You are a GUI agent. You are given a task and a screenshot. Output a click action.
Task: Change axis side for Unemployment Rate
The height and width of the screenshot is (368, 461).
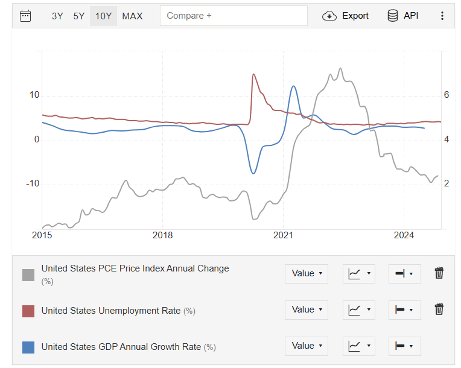pyautogui.click(x=404, y=310)
